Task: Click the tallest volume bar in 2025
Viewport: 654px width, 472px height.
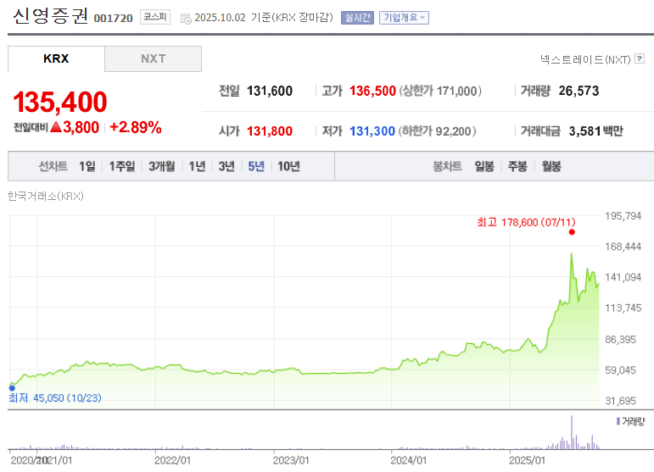Action: 572,432
